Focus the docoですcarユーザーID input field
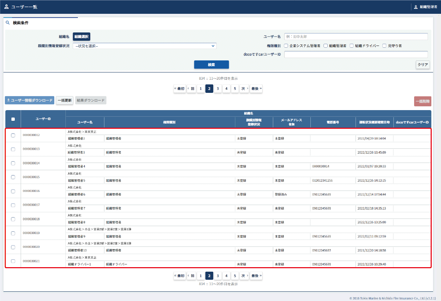The height and width of the screenshot is (301, 441). 356,55
